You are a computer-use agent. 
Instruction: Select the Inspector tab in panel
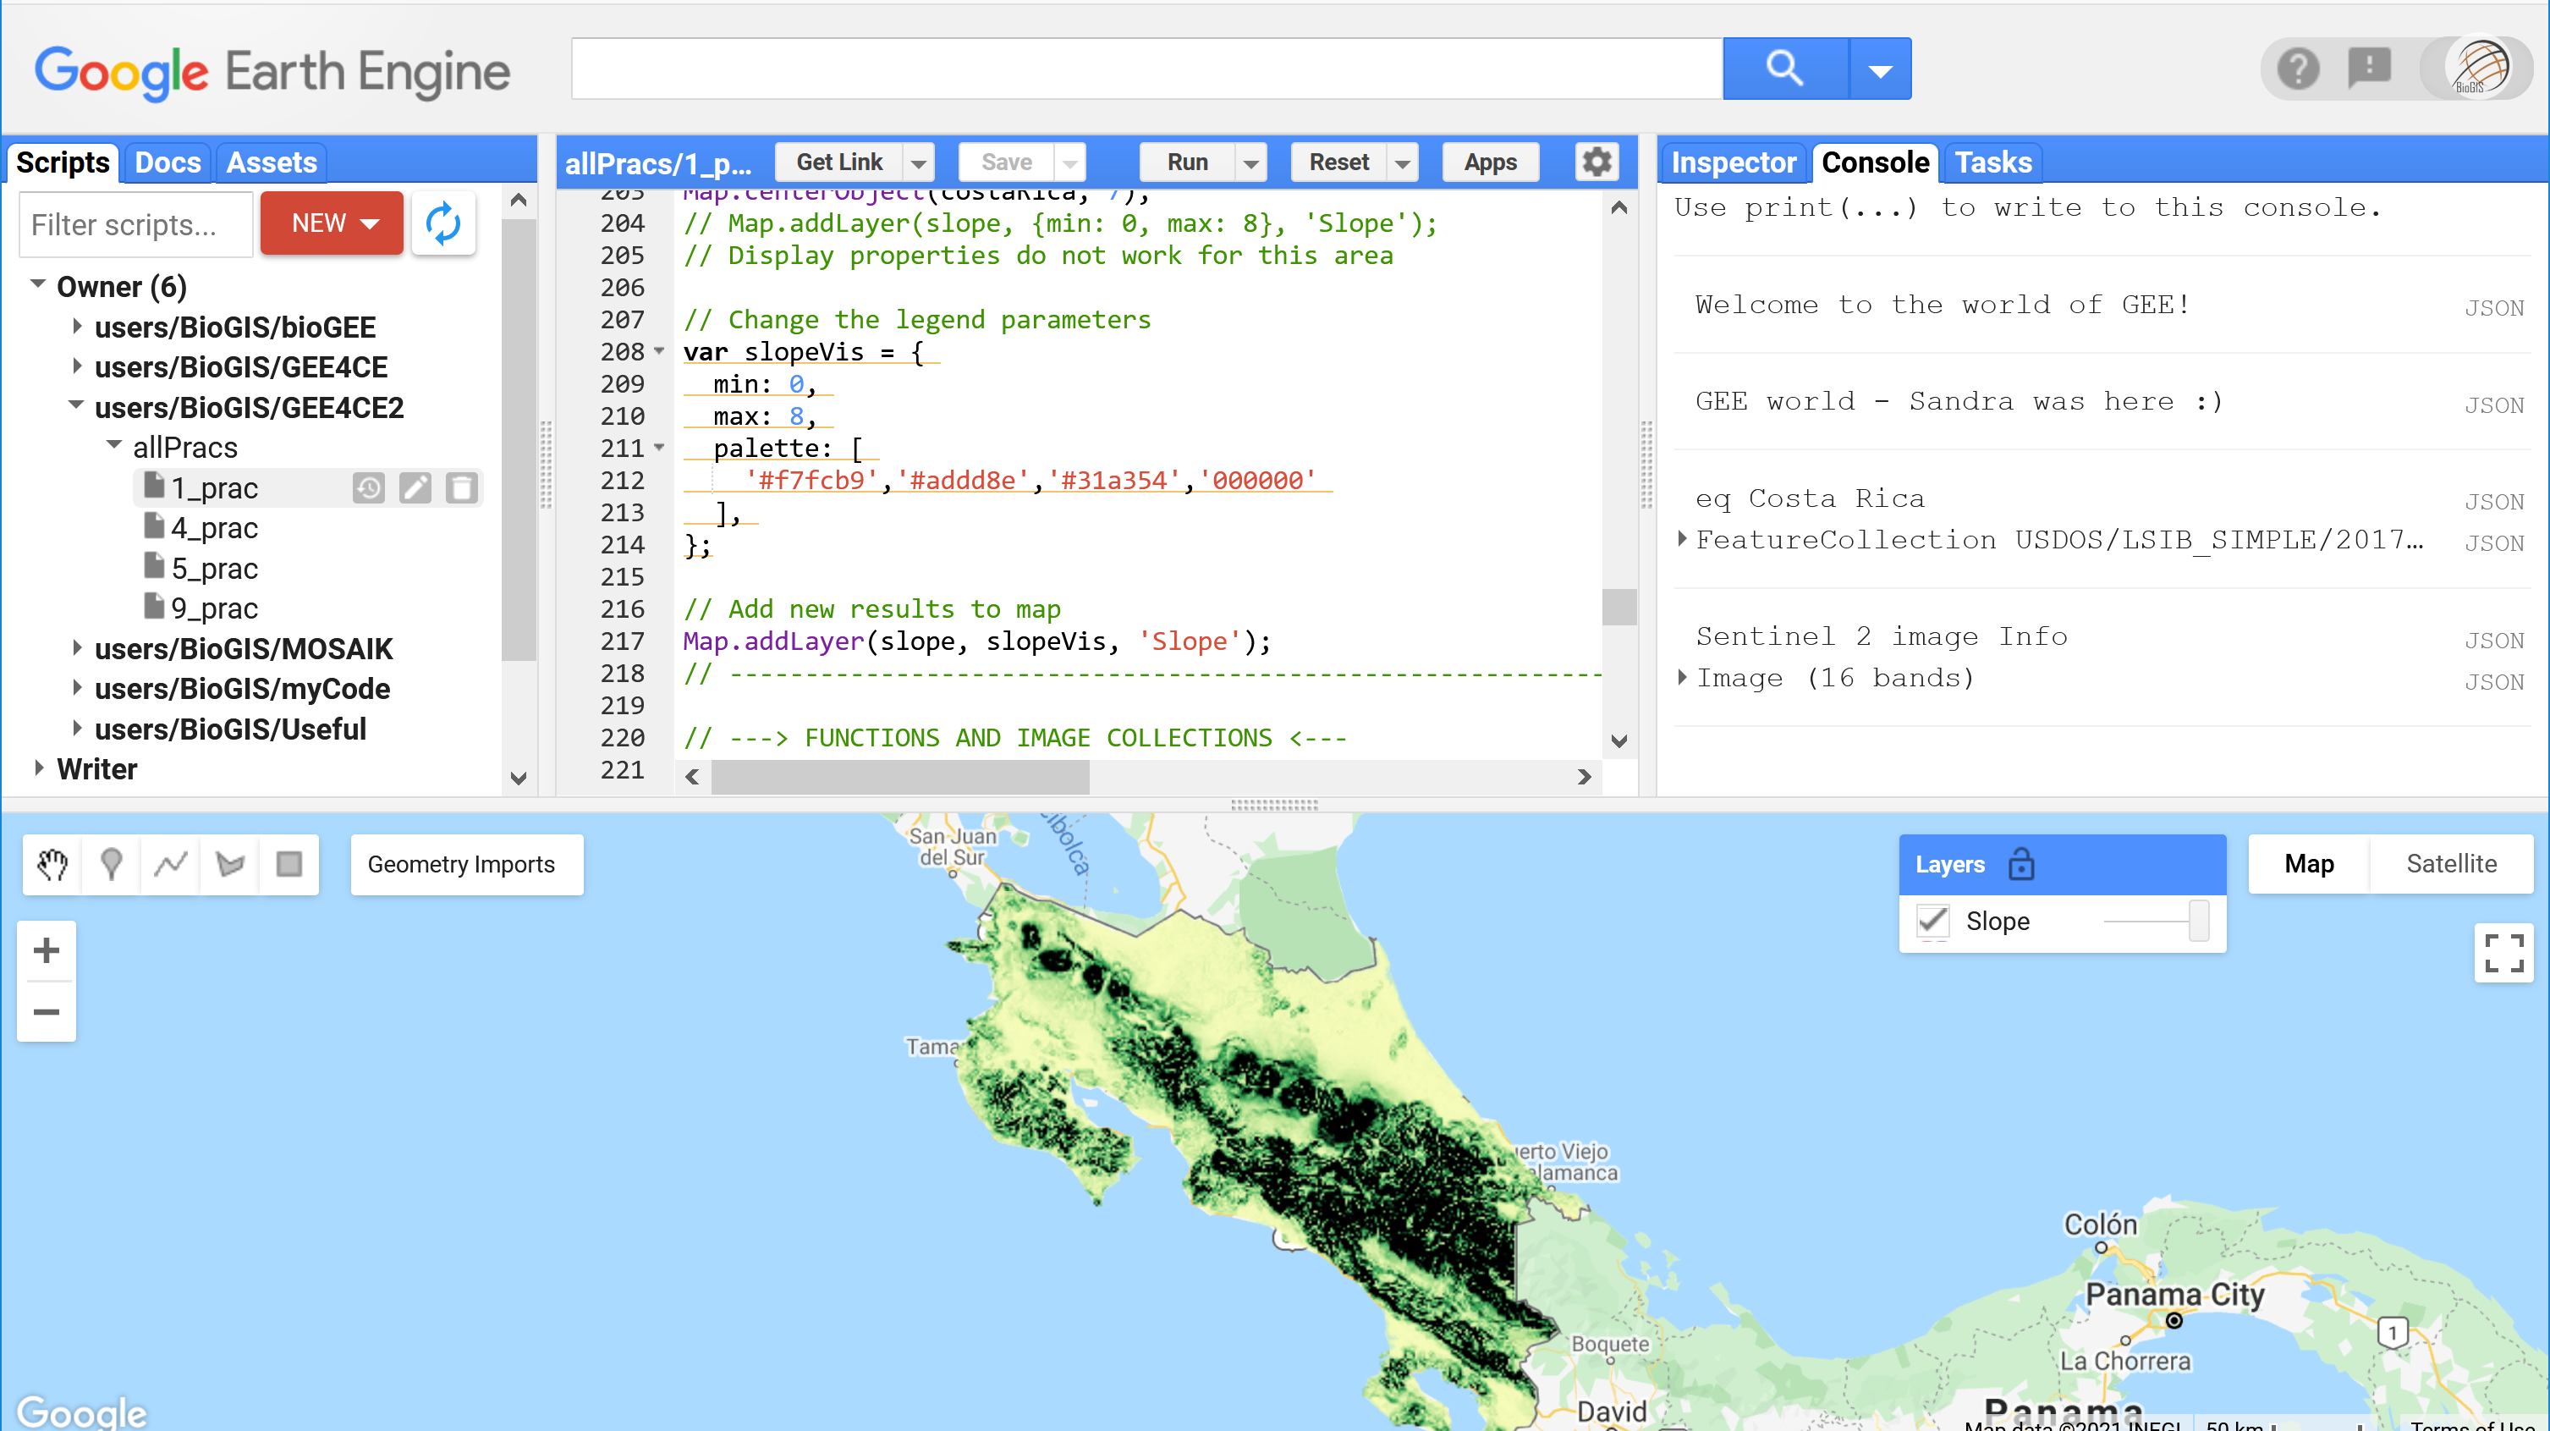pyautogui.click(x=1732, y=162)
